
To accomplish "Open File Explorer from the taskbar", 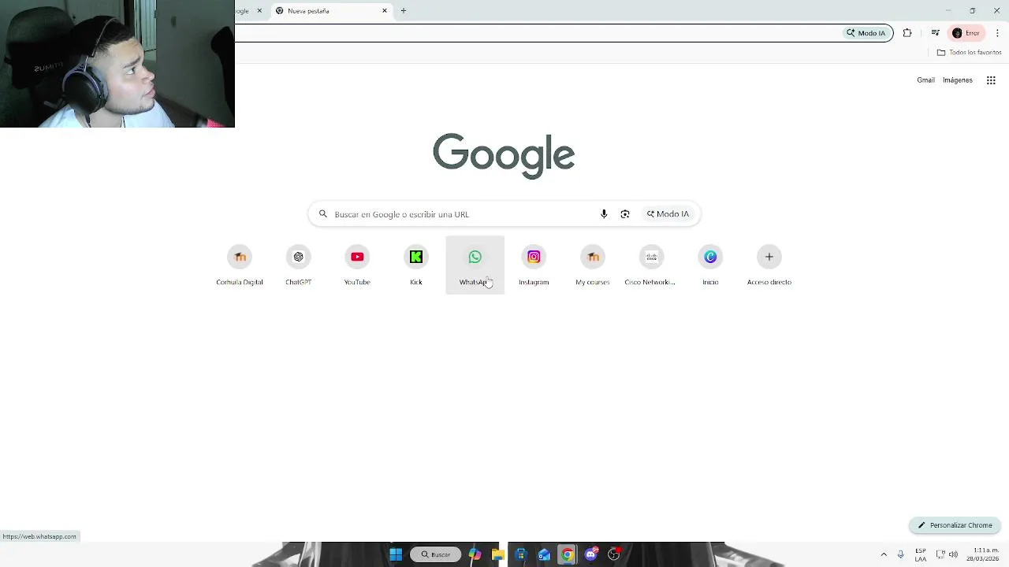I will [x=497, y=554].
